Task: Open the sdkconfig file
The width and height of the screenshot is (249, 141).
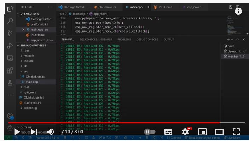Action: point(36,108)
